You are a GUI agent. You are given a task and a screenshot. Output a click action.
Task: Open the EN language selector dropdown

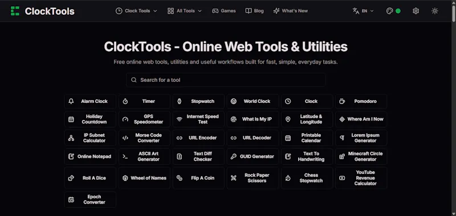363,11
